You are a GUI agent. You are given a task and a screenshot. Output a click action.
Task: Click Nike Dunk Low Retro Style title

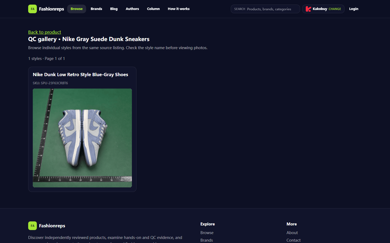point(80,75)
